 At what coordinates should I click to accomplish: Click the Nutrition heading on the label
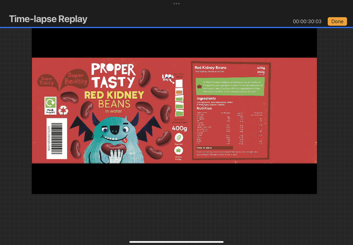point(204,108)
